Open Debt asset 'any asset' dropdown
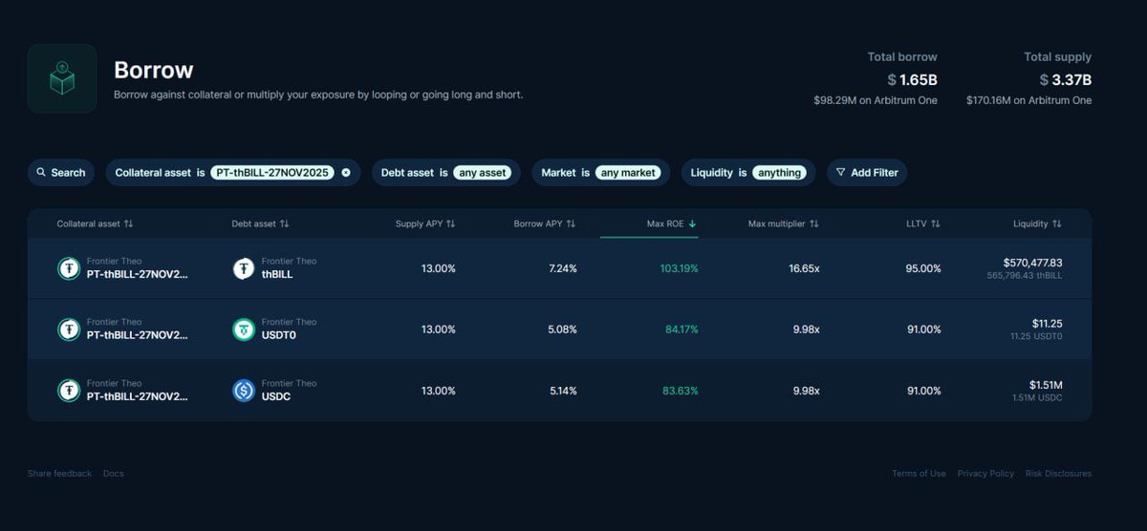 (482, 173)
